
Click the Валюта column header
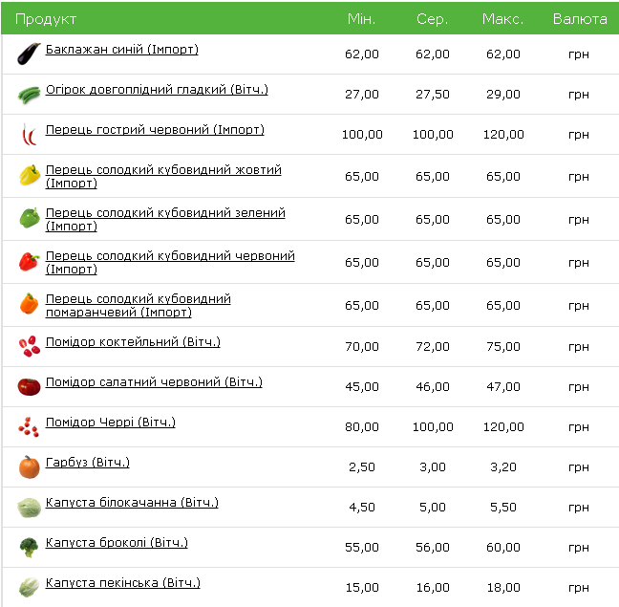580,19
